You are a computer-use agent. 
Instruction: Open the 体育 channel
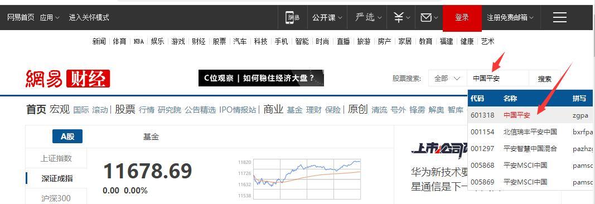(119, 41)
